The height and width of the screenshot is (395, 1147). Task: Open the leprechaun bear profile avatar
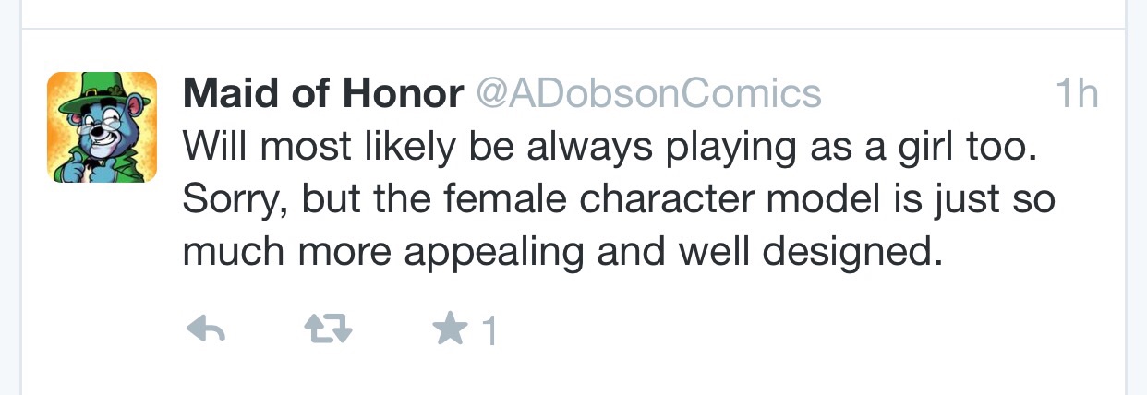[x=102, y=127]
